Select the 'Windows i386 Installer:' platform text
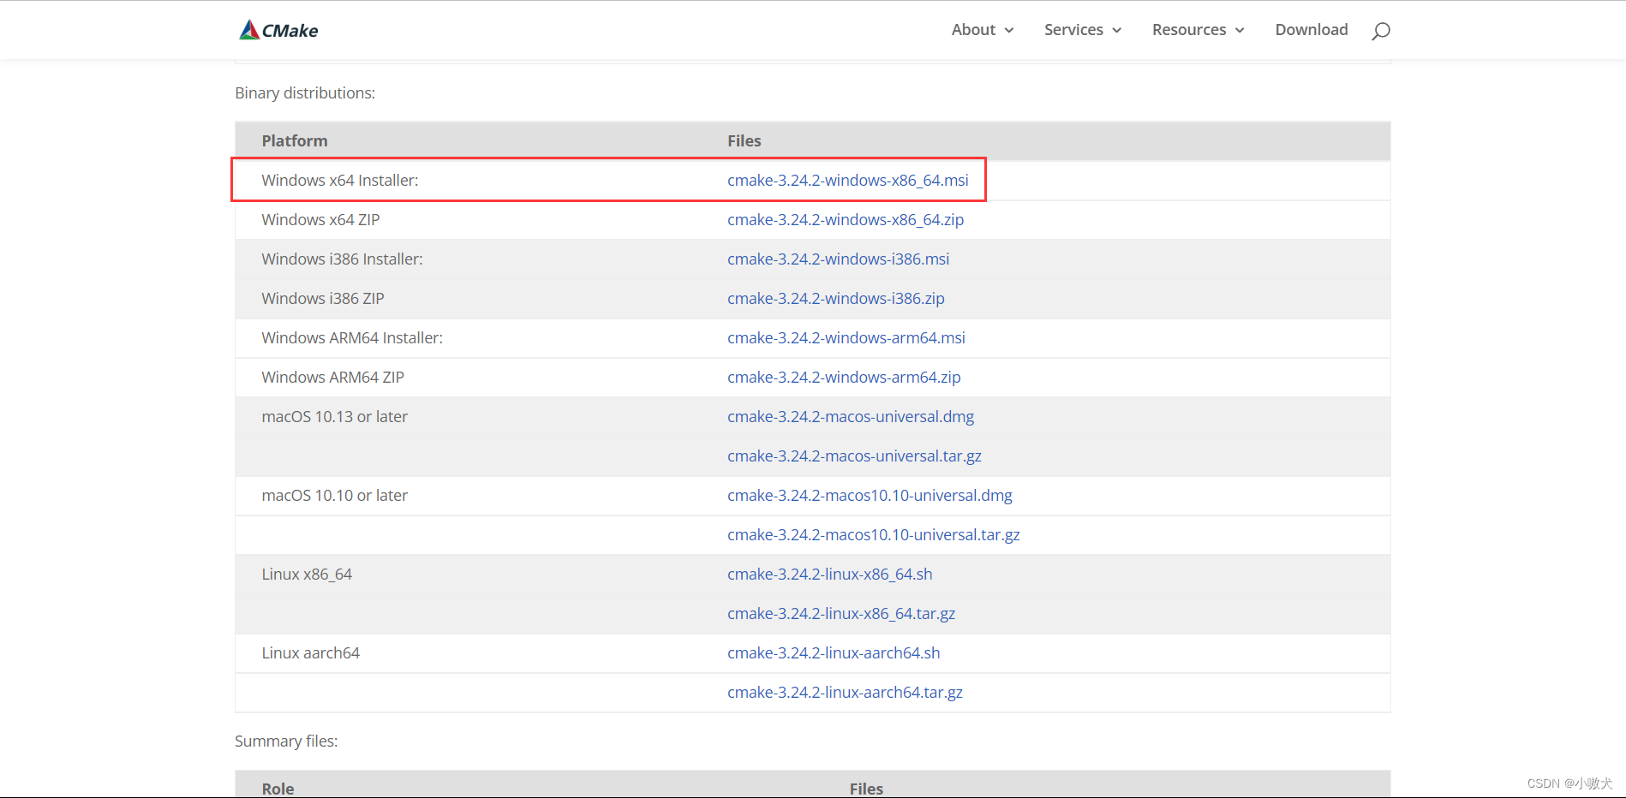This screenshot has height=798, width=1626. pos(342,259)
